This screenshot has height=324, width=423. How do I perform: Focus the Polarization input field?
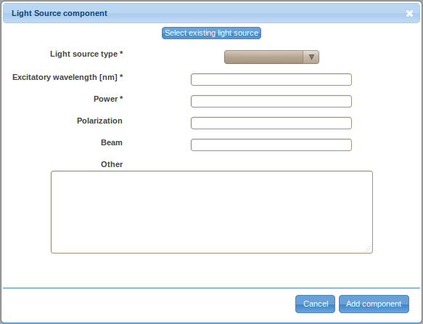tap(271, 123)
